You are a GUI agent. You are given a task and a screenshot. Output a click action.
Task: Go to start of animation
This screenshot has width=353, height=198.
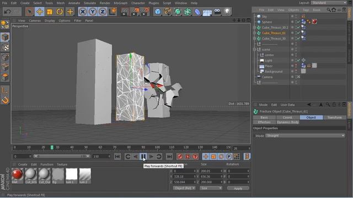[117, 156]
